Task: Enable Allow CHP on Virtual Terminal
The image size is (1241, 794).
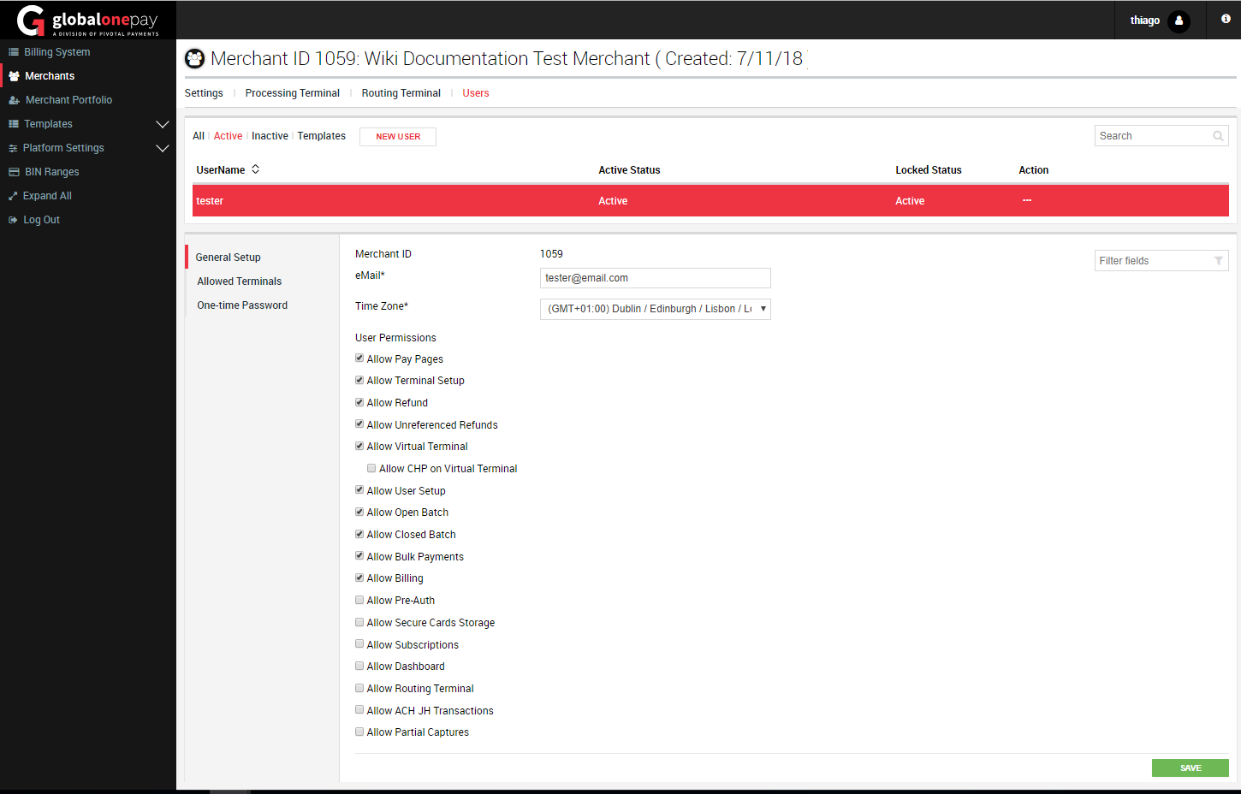Action: point(371,468)
